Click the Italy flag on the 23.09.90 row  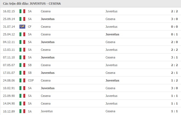coord(22,96)
